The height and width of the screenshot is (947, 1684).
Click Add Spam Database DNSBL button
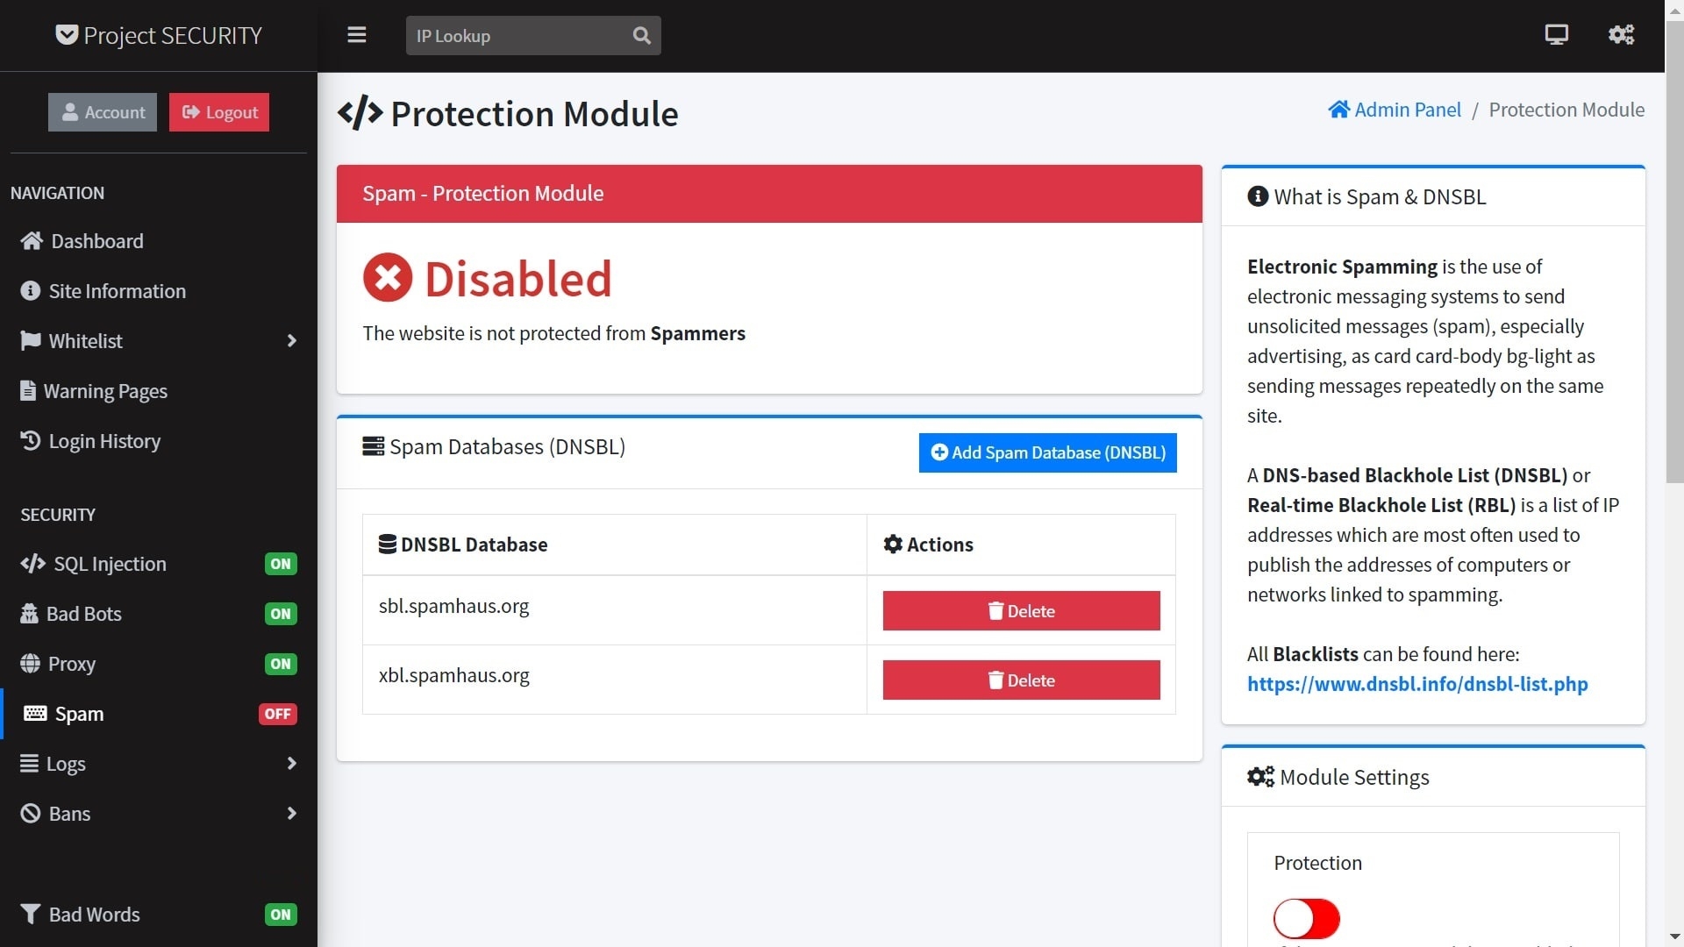tap(1049, 452)
